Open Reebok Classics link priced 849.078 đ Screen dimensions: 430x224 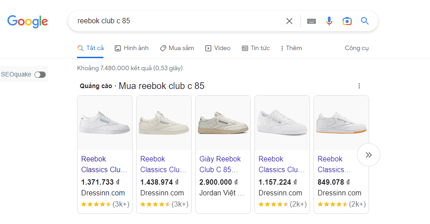[334, 164]
